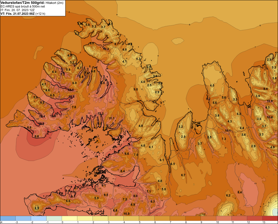Click the legend tick label '0'
This screenshot has height=224, width=278.
click(62, 222)
